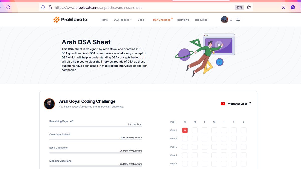
Task: Open the Pocket save icon
Action: [x=283, y=7]
